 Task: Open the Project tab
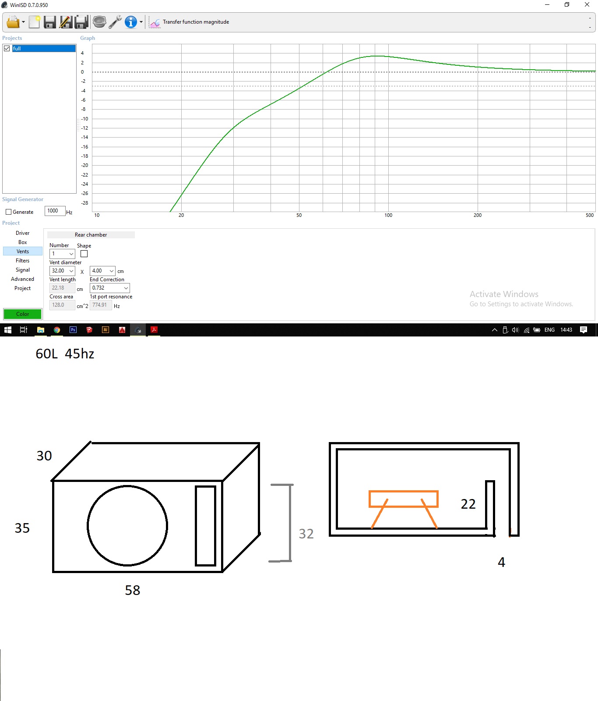point(23,288)
